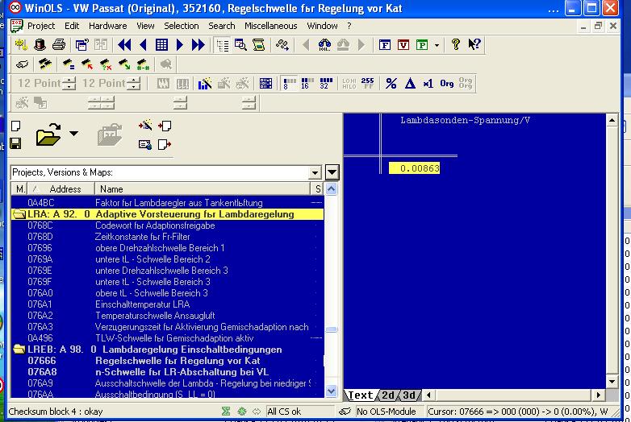
Task: Click the window with magnifier icon
Action: [240, 44]
